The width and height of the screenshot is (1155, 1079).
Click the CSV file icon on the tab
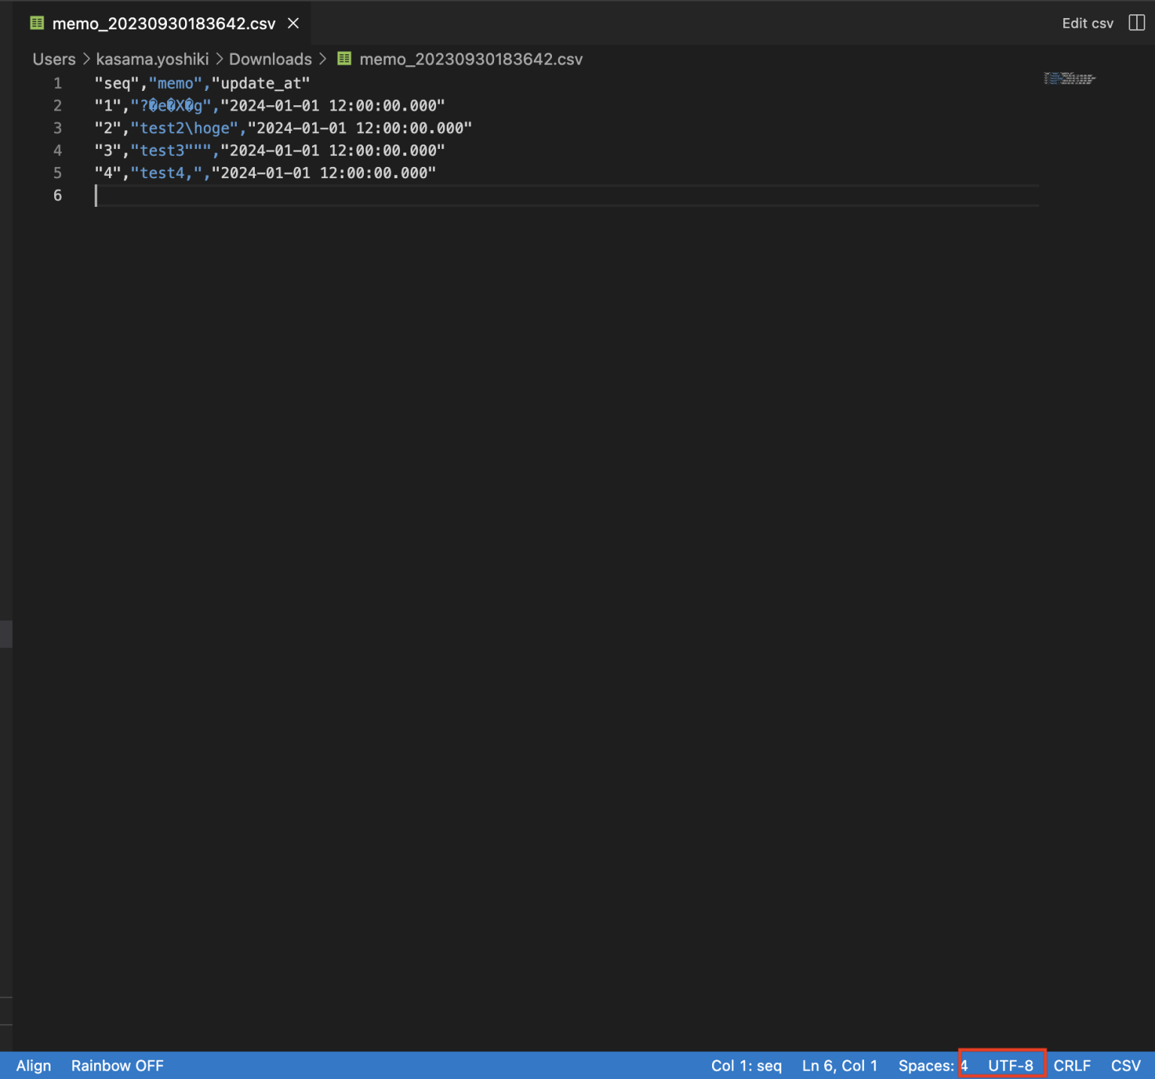tap(35, 23)
